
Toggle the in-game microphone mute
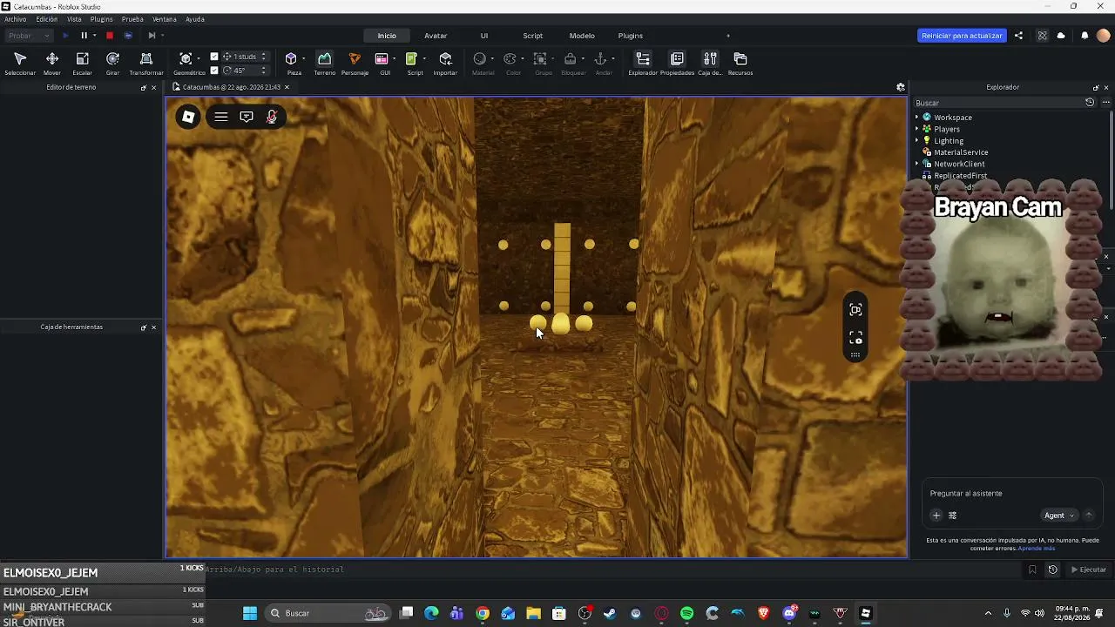(x=272, y=117)
